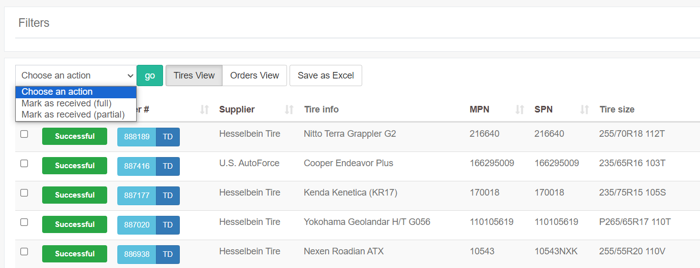Export with Save as Excel

(326, 75)
